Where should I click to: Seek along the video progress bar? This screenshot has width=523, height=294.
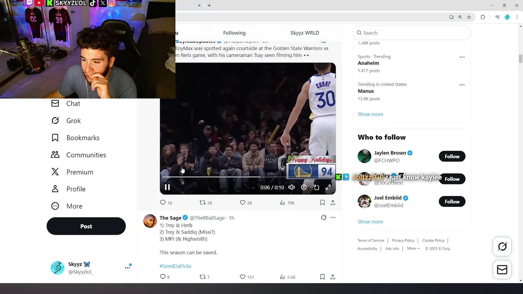tap(248, 177)
